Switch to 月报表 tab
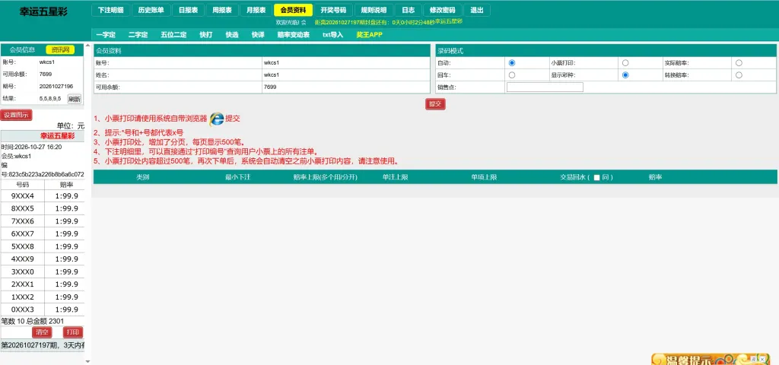The image size is (779, 365). point(256,10)
